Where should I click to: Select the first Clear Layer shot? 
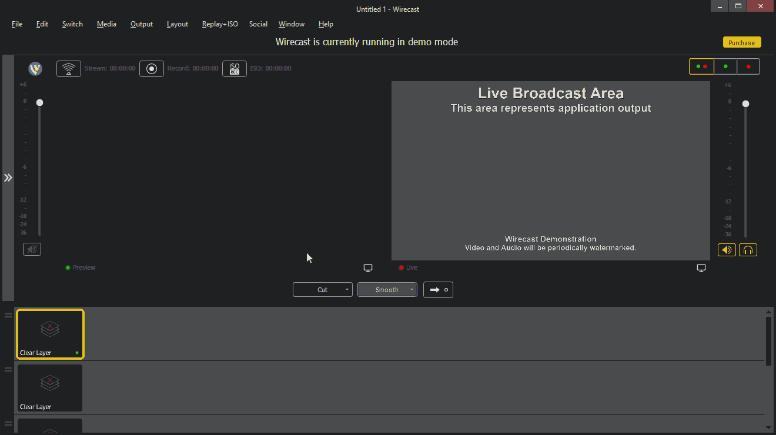[50, 334]
